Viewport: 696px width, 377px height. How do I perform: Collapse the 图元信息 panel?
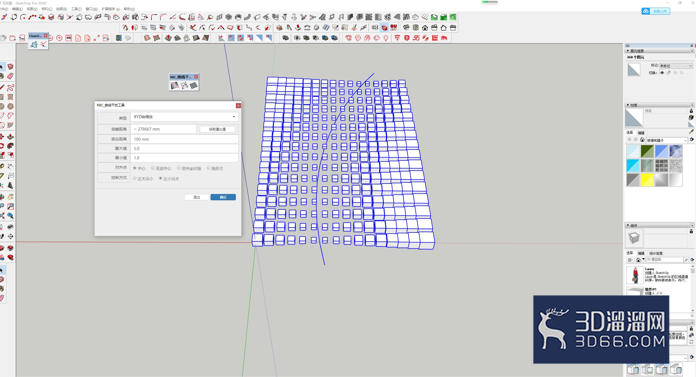[x=628, y=51]
